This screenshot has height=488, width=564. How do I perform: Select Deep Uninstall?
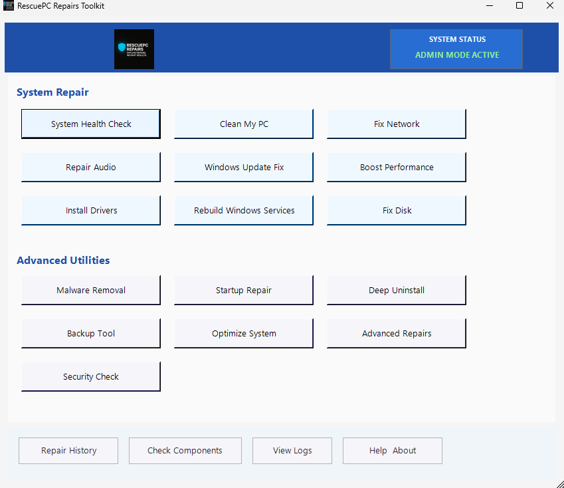pyautogui.click(x=397, y=290)
